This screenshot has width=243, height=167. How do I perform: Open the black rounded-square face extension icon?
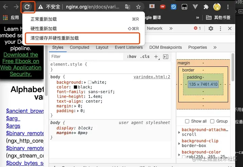click(184, 7)
